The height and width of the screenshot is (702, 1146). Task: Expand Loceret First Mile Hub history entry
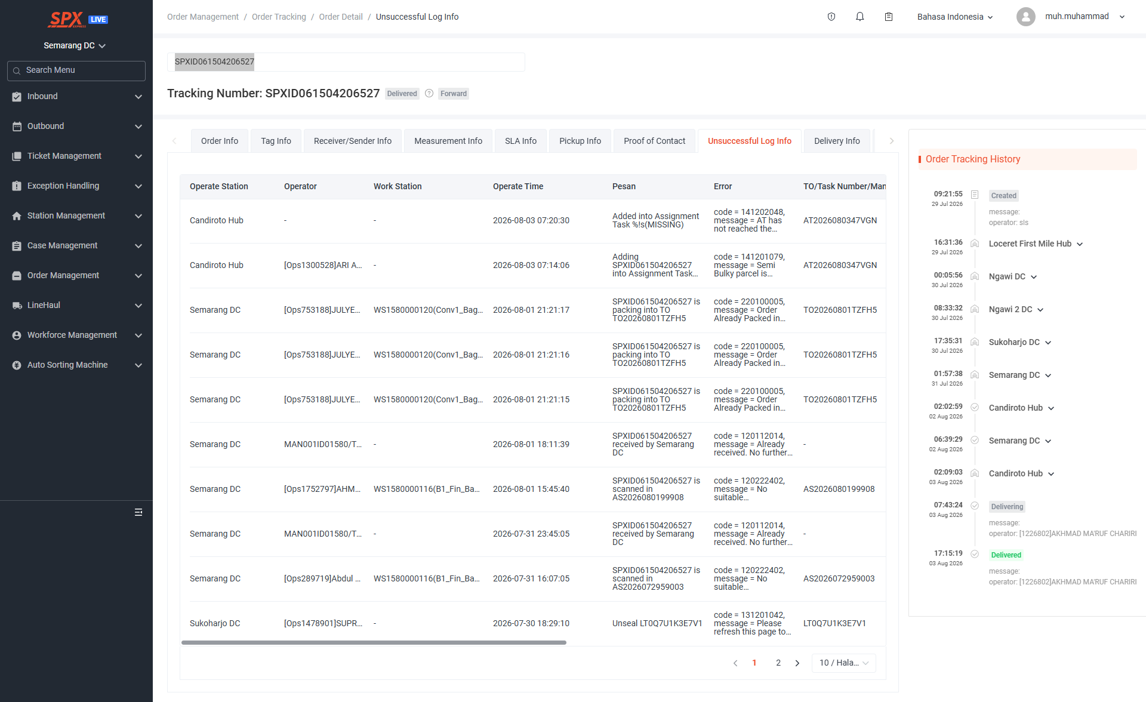[1080, 244]
